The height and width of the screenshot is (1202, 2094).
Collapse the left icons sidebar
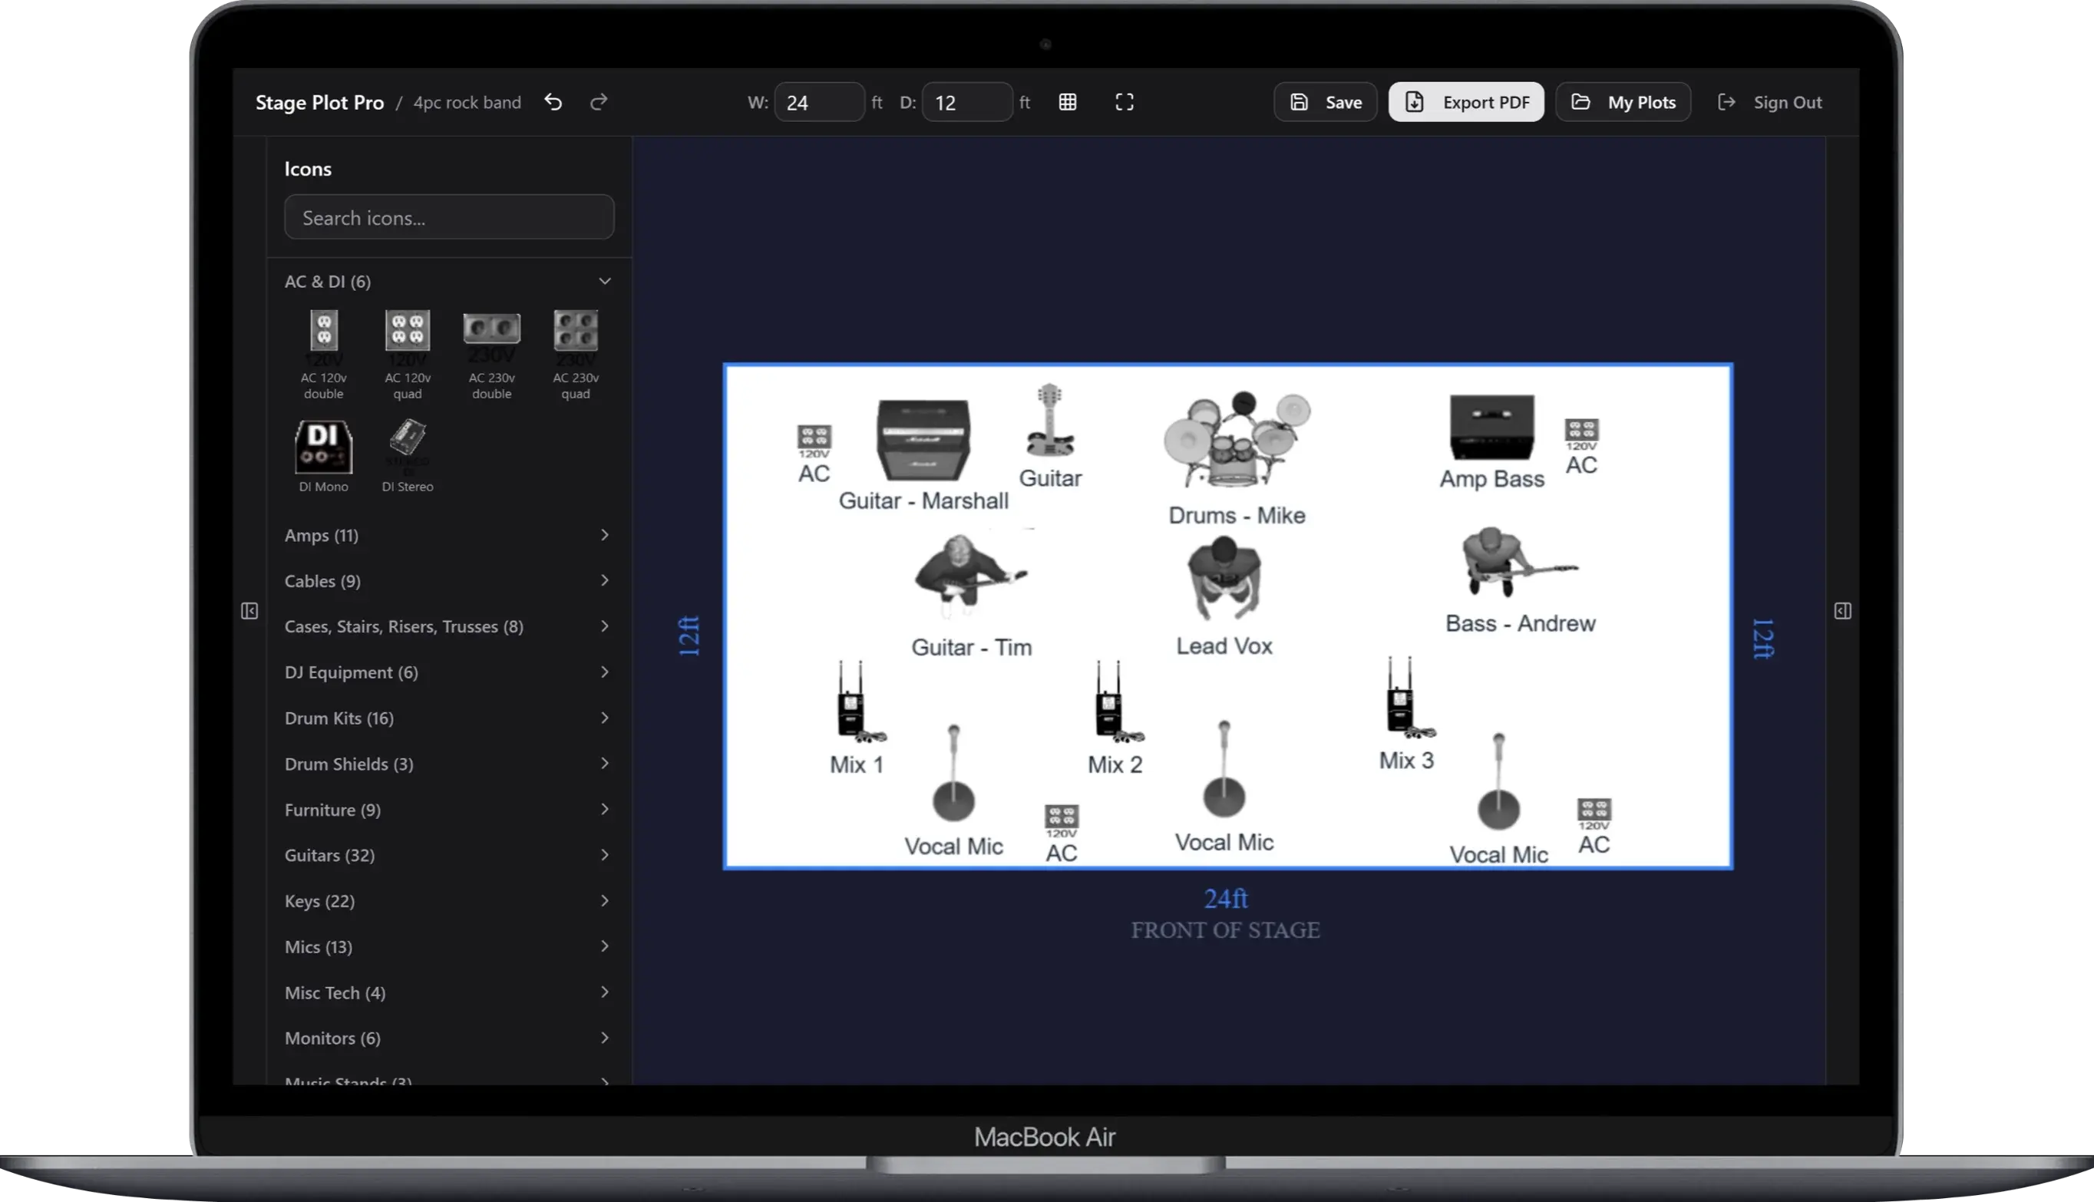[x=249, y=611]
